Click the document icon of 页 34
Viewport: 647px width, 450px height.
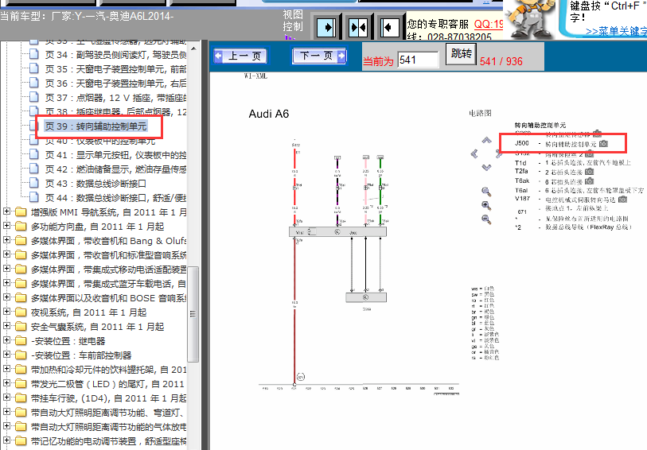tap(34, 54)
